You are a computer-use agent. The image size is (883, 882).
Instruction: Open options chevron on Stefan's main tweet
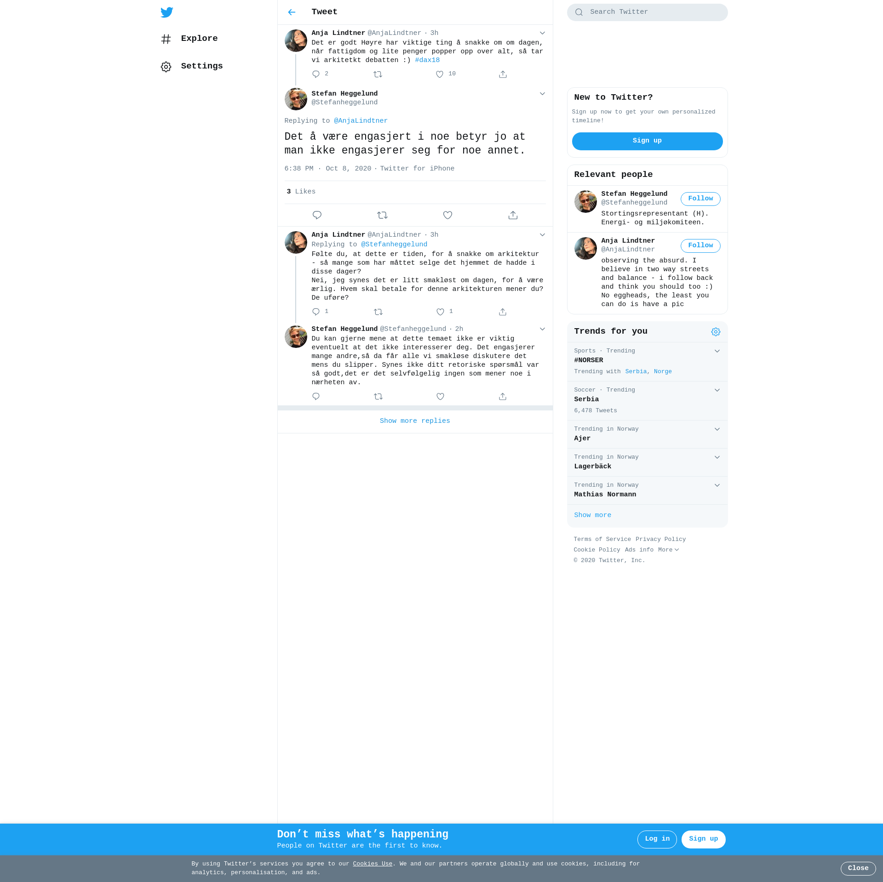[542, 94]
